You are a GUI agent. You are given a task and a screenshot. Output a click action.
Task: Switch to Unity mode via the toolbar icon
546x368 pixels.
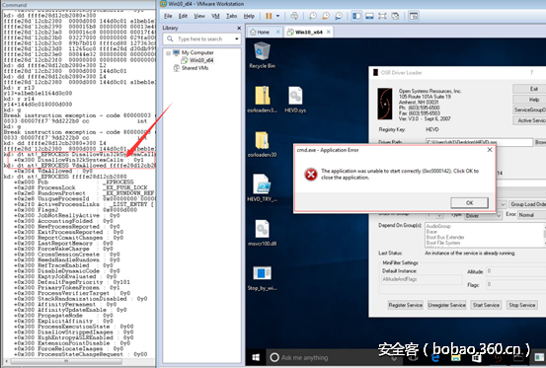(x=395, y=16)
